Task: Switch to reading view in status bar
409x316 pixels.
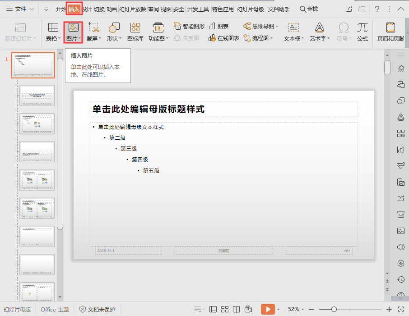Action: click(236, 309)
